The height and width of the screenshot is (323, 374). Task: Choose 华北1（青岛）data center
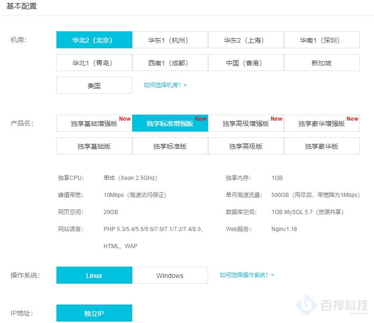pos(94,63)
